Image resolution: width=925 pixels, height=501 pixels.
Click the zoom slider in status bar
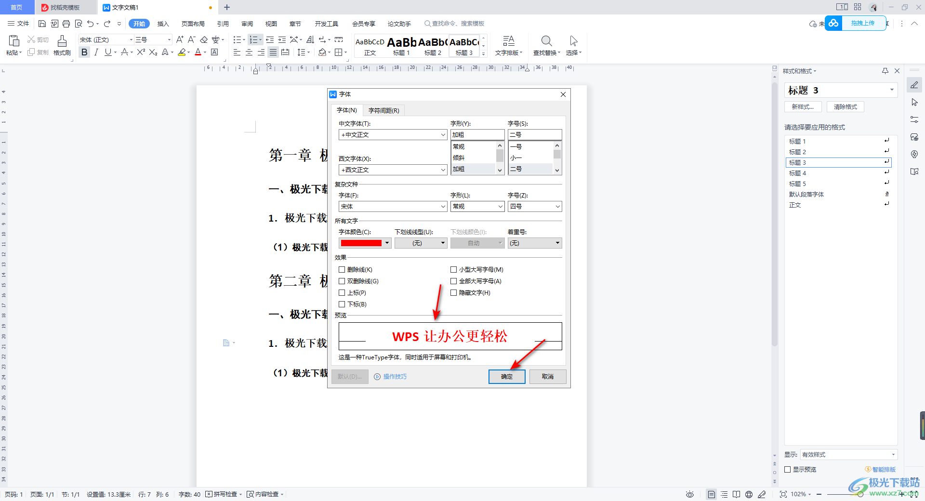pos(860,494)
